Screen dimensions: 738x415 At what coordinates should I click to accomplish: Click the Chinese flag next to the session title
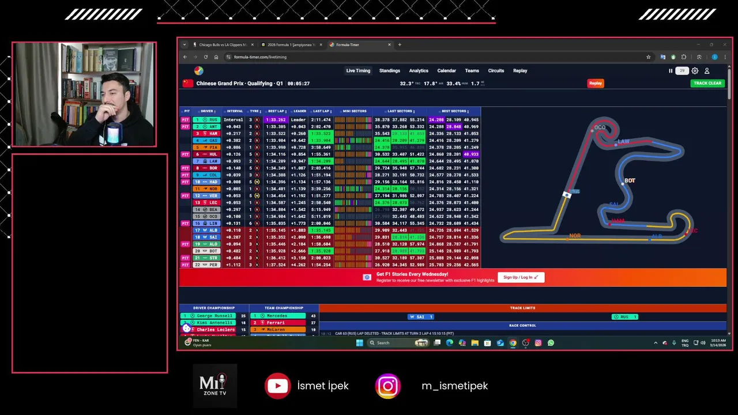pyautogui.click(x=187, y=84)
